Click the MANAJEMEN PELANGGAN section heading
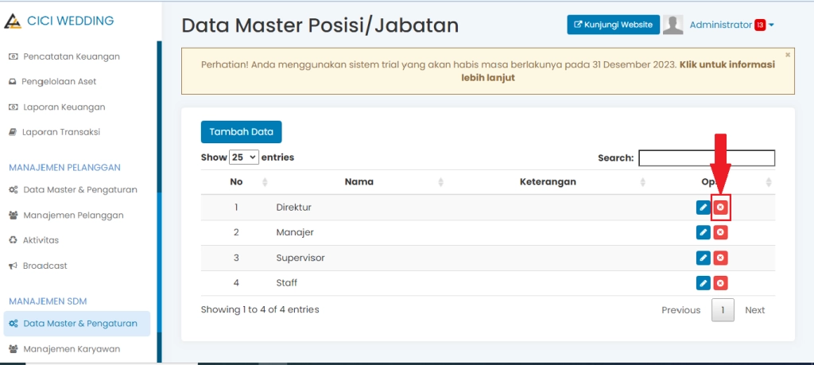The width and height of the screenshot is (814, 365). pos(65,167)
